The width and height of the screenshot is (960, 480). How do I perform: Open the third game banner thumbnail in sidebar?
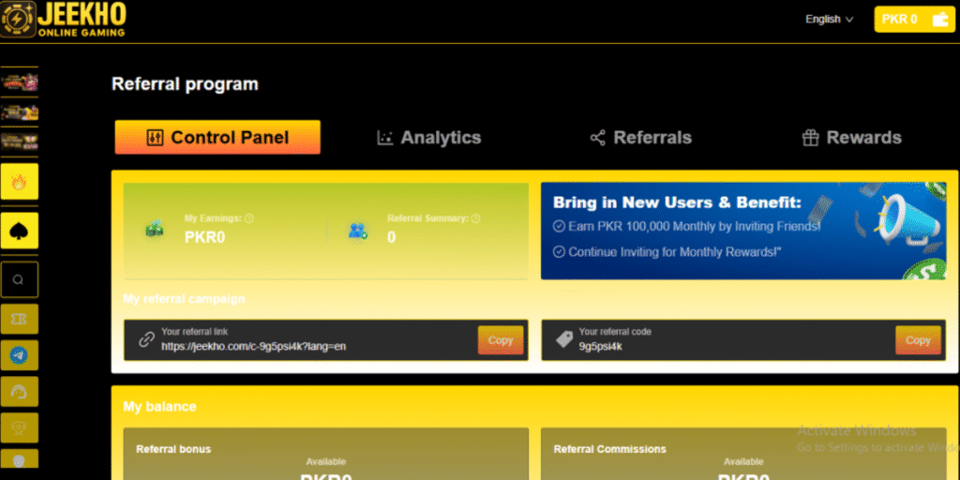(20, 142)
